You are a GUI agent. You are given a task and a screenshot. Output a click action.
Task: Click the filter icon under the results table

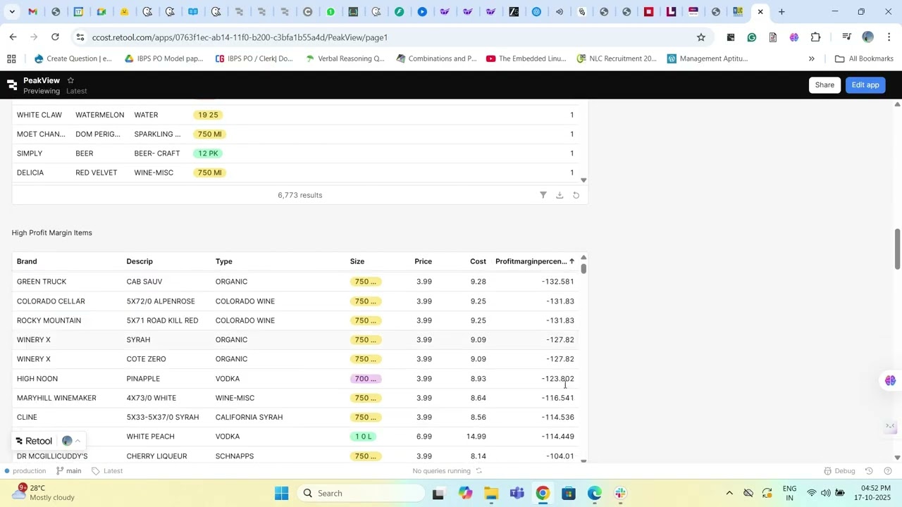(543, 195)
